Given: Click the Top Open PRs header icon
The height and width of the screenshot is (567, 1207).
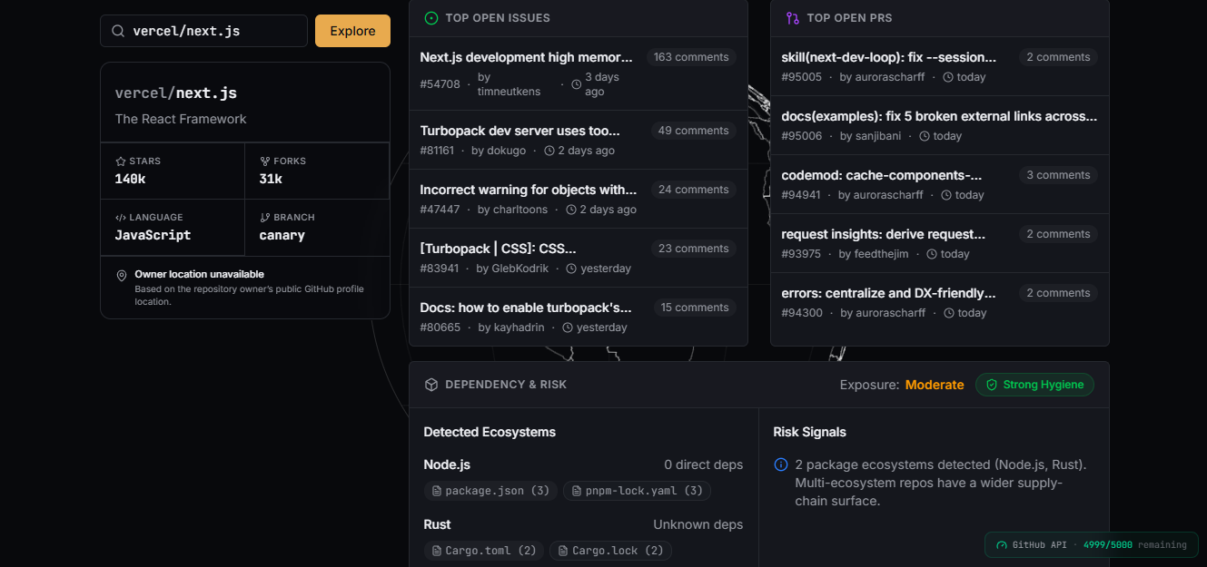Looking at the screenshot, I should tap(793, 17).
